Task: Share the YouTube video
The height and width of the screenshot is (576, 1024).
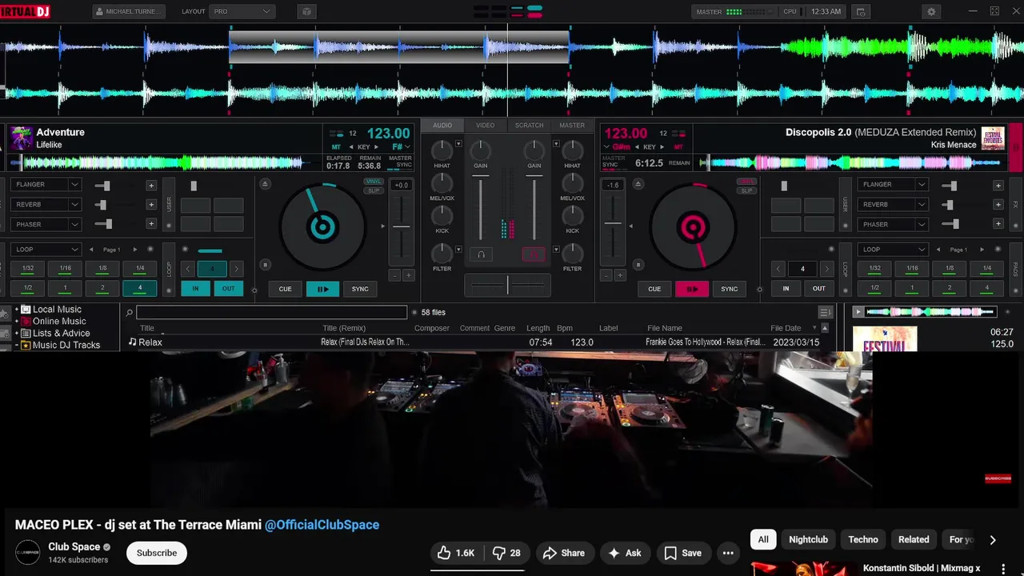Action: tap(564, 553)
